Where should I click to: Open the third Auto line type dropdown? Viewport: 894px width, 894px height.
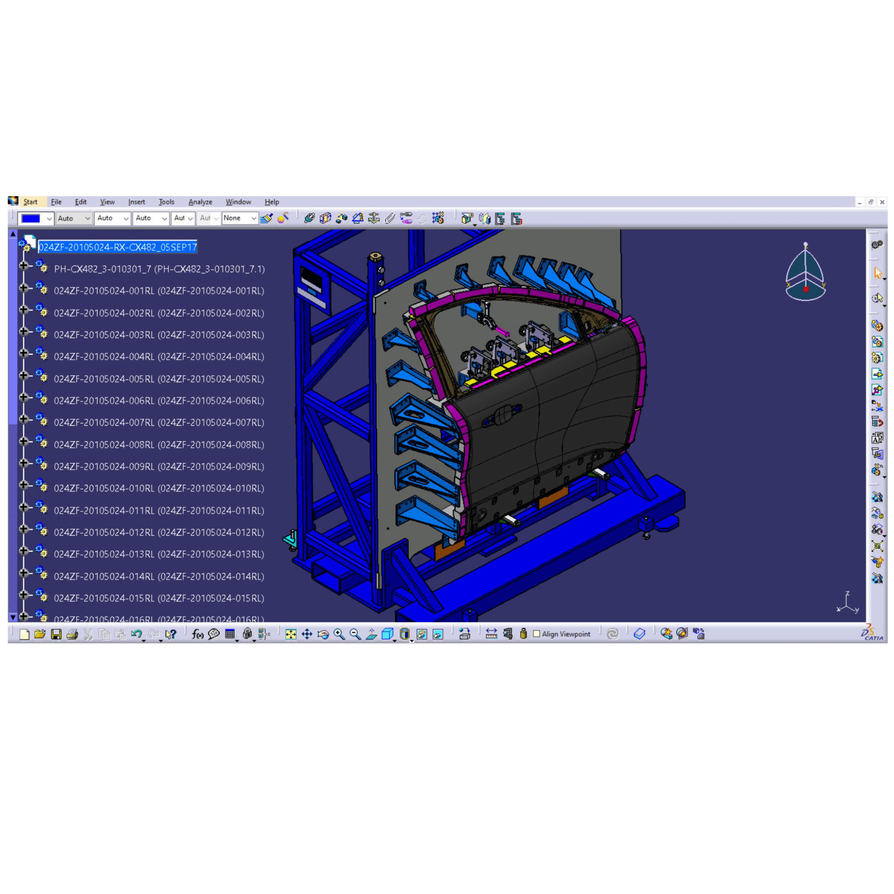pyautogui.click(x=151, y=218)
